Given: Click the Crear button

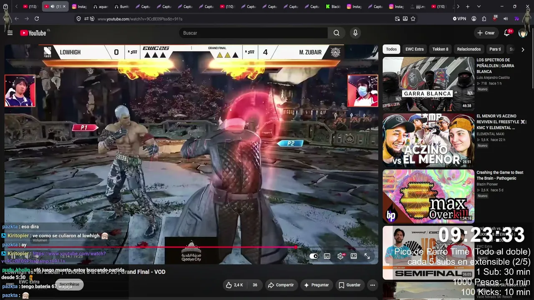Looking at the screenshot, I should click(x=486, y=33).
